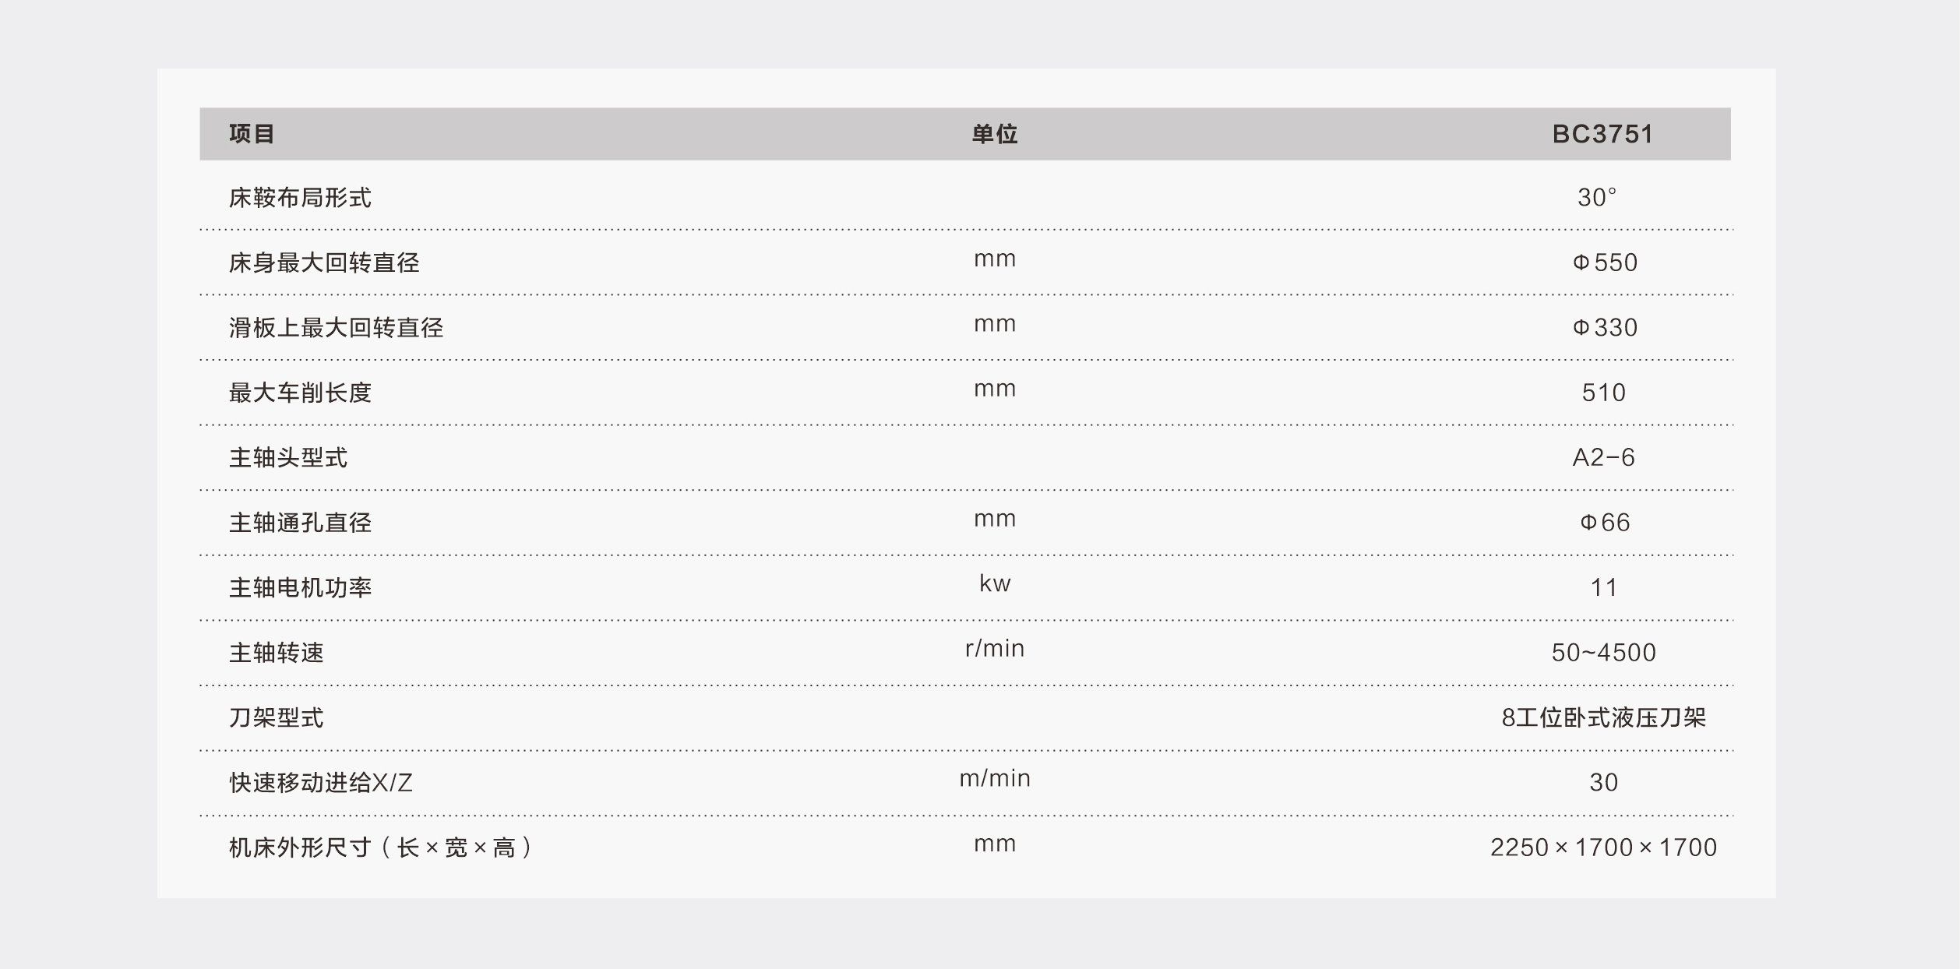Select the 最大车削长度 row label
The width and height of the screenshot is (1960, 969).
point(300,393)
